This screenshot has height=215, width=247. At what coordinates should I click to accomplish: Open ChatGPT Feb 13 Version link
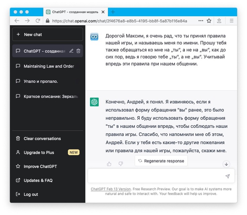[x=111, y=189]
